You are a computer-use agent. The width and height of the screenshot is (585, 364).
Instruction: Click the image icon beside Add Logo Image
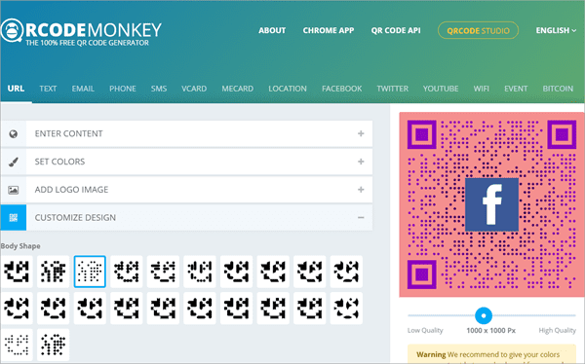click(14, 190)
